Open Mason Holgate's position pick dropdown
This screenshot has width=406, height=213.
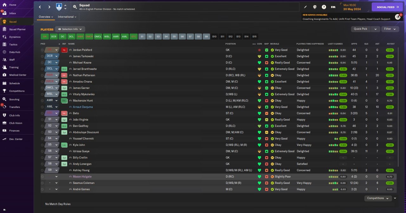point(52,177)
